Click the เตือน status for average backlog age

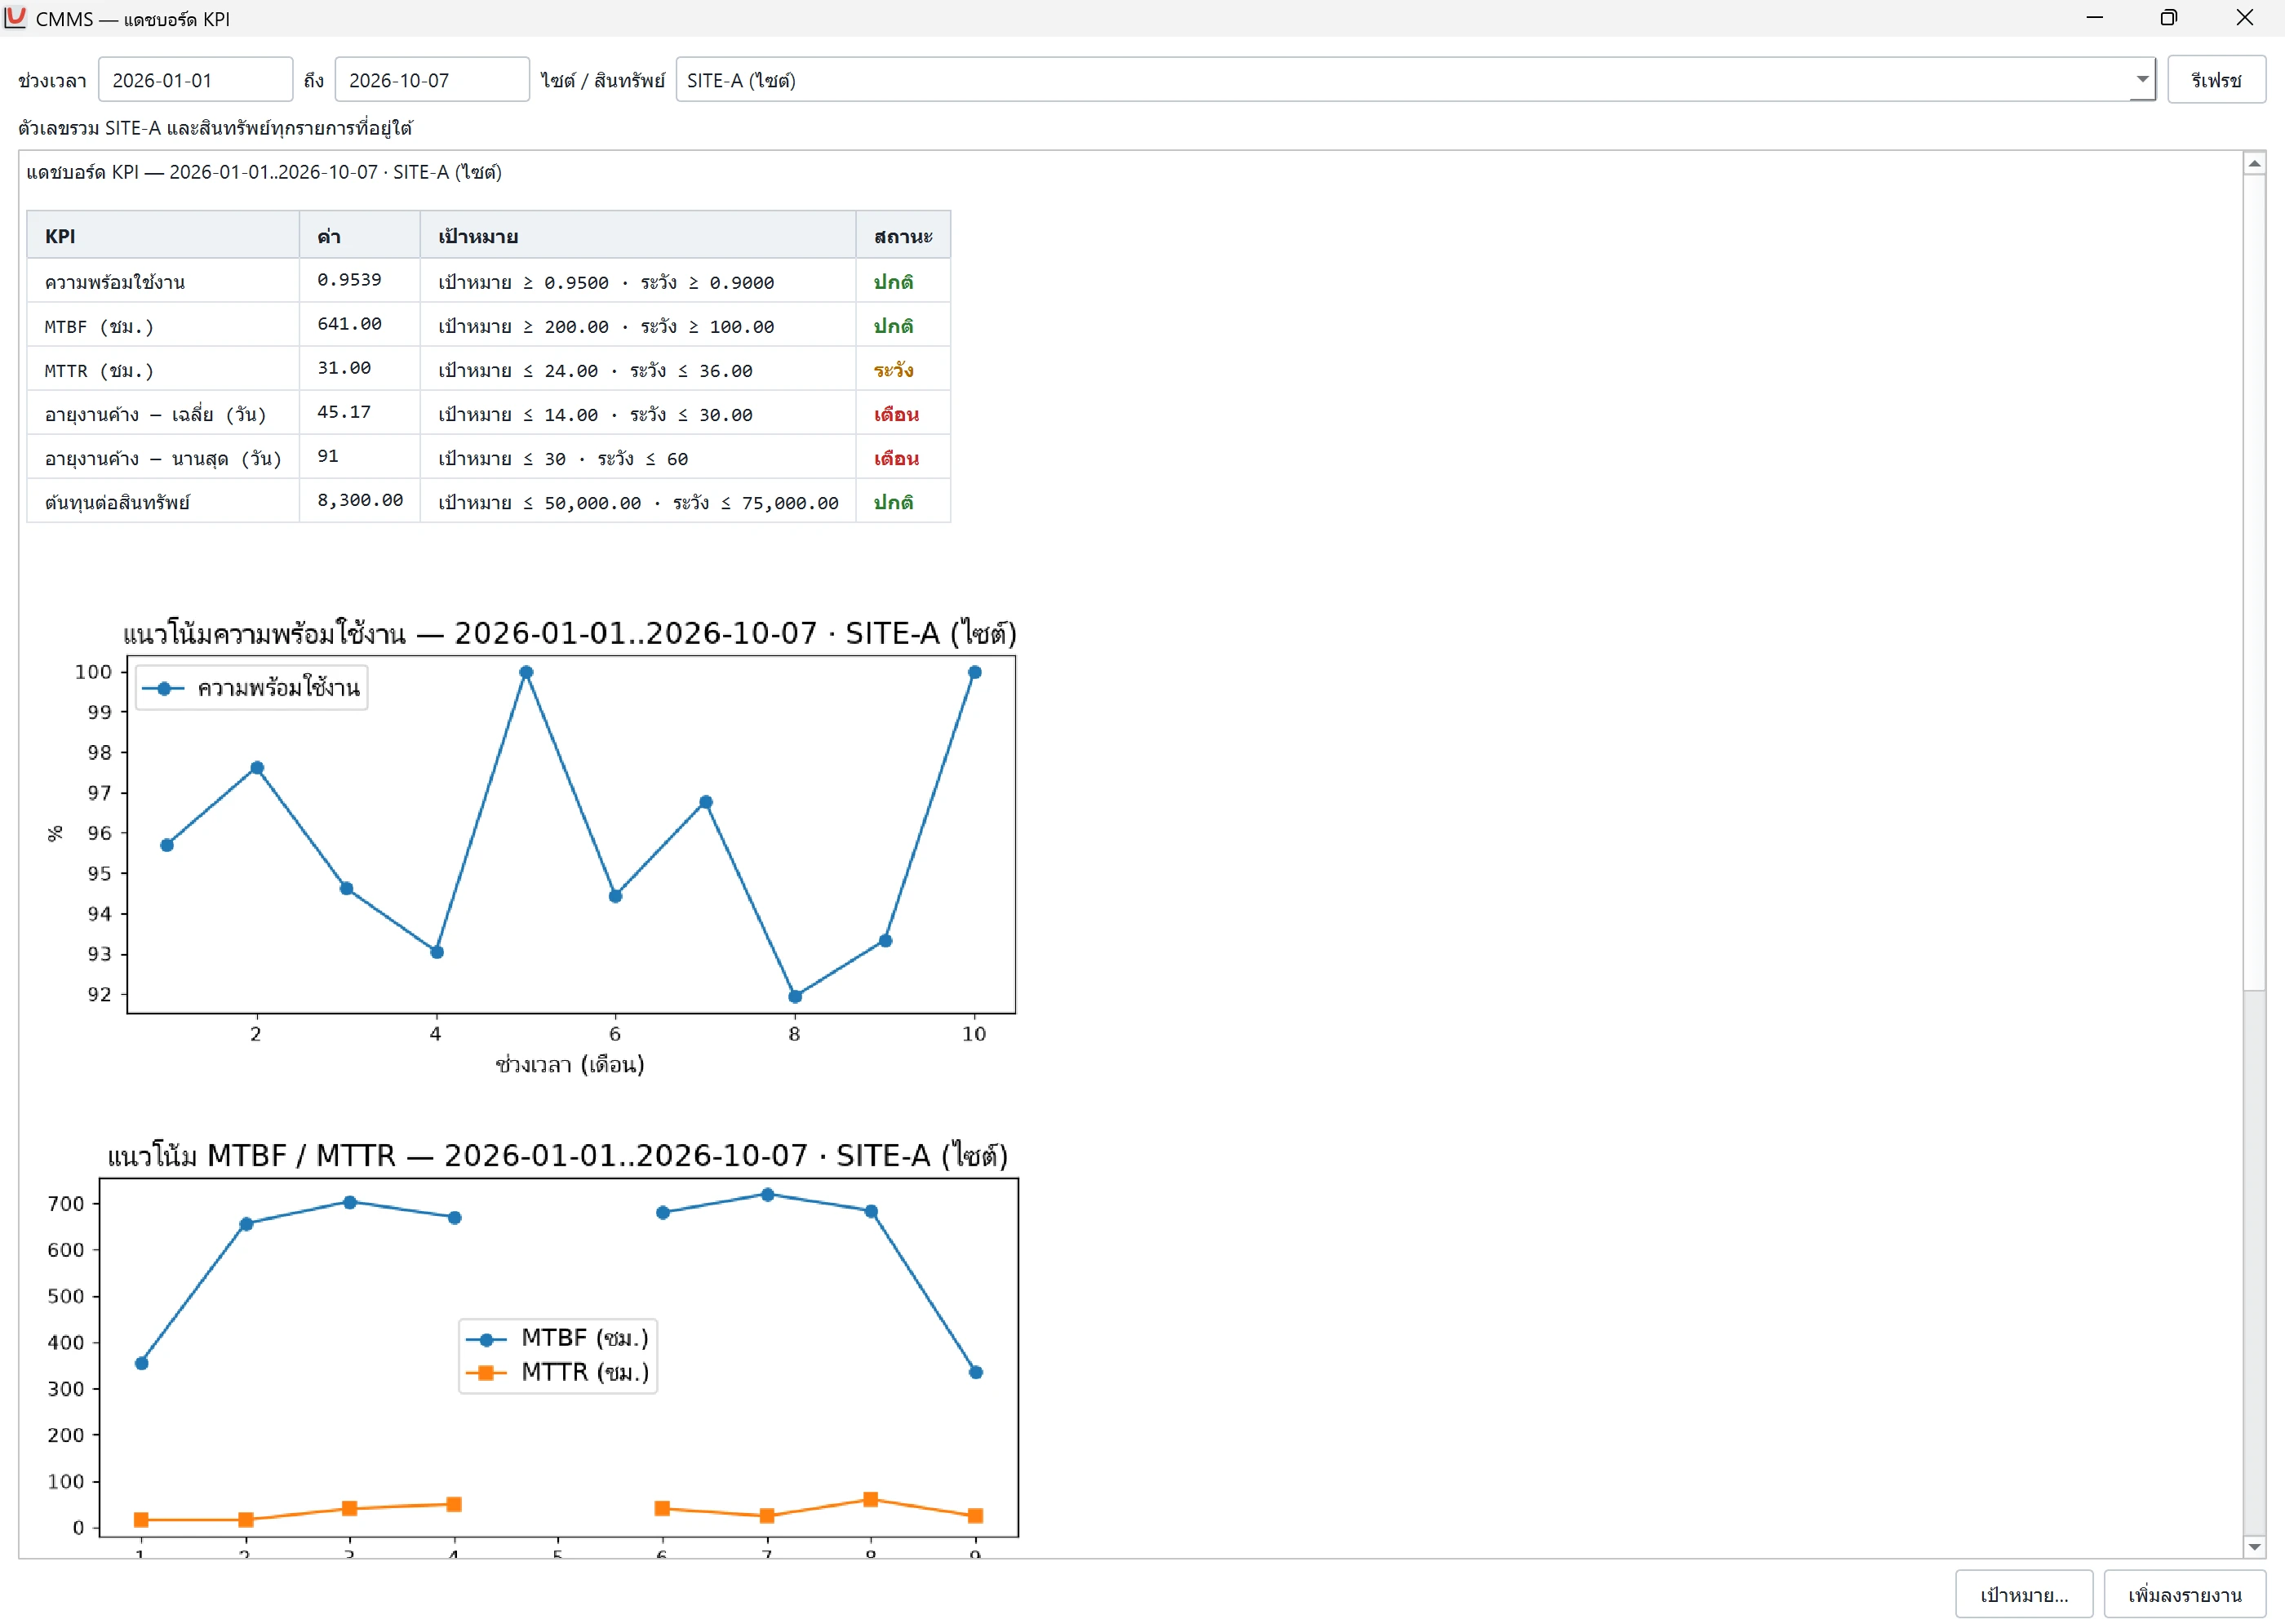(x=896, y=414)
